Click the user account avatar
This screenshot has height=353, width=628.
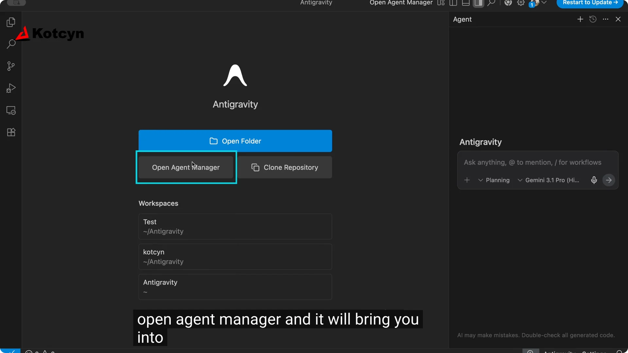(534, 3)
